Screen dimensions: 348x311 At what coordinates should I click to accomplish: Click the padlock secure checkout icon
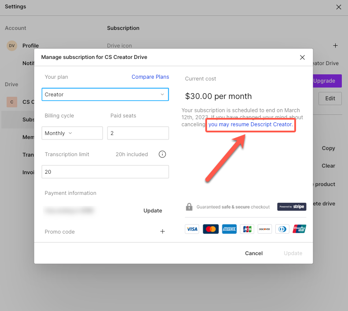(189, 207)
